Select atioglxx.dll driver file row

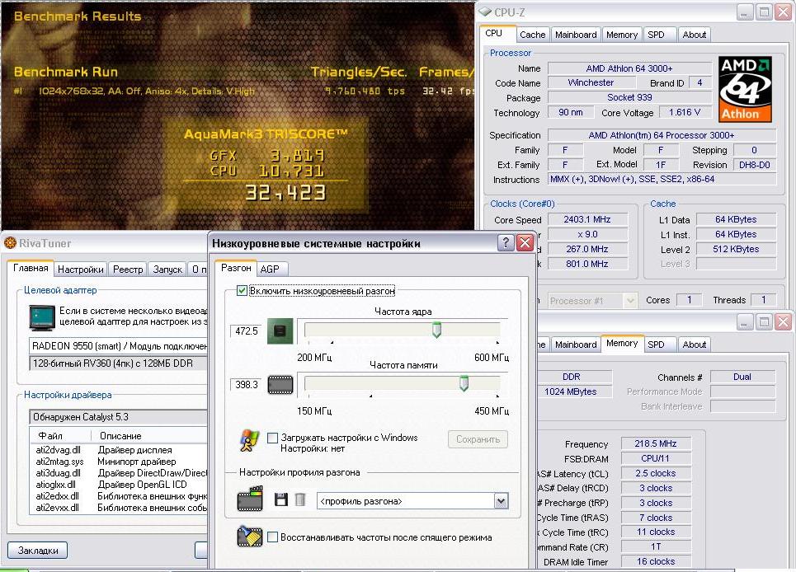click(119, 485)
